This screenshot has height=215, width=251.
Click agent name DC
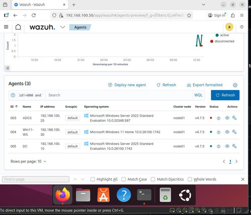coord(25,146)
